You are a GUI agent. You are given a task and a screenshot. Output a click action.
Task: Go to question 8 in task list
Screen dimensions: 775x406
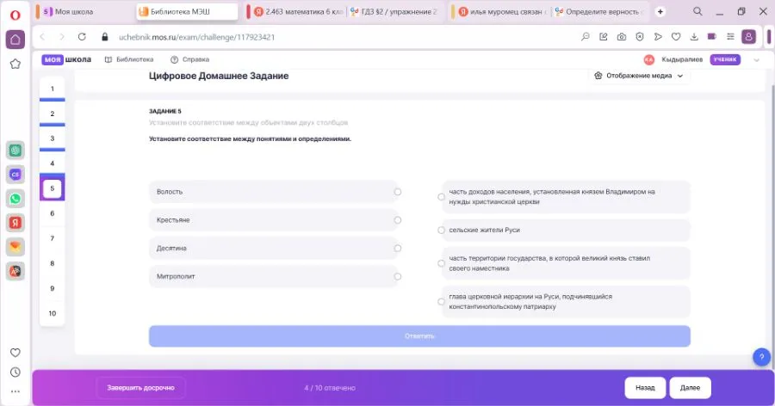53,263
